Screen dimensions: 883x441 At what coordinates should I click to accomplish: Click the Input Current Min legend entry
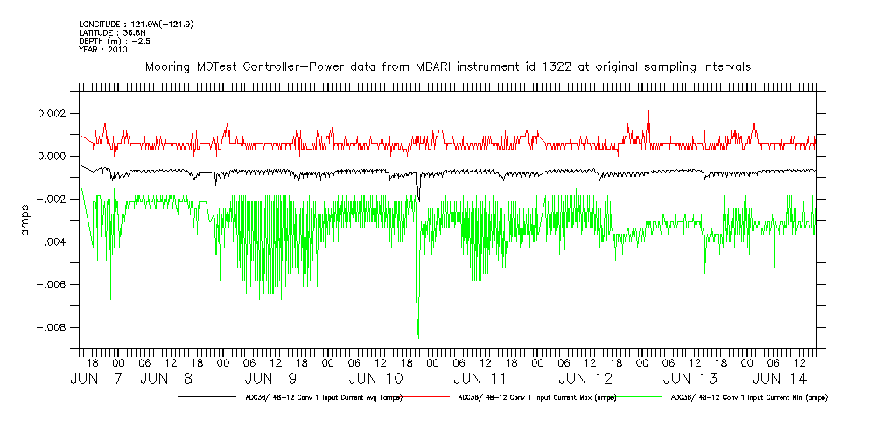click(748, 397)
